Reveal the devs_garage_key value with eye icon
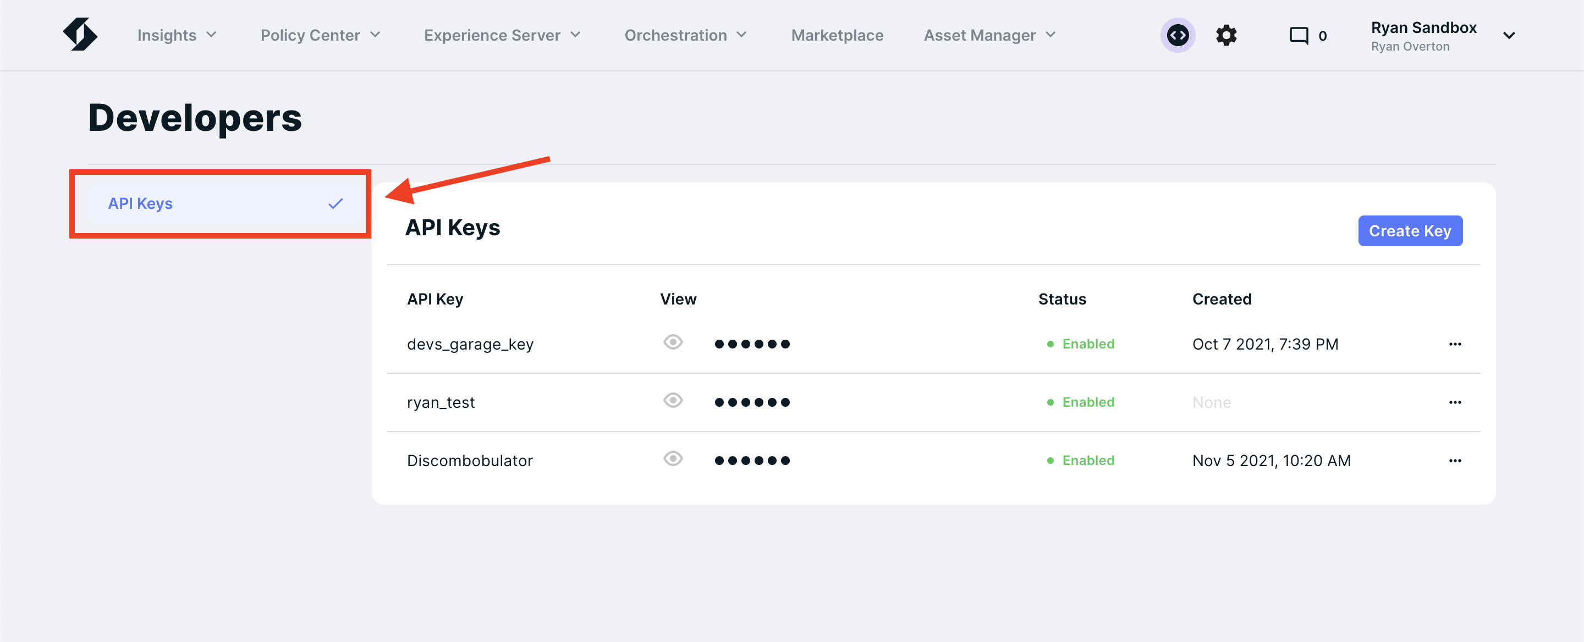The height and width of the screenshot is (642, 1584). (673, 342)
